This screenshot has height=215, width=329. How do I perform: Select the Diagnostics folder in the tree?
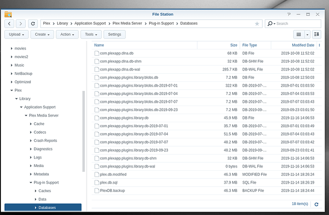[43, 149]
